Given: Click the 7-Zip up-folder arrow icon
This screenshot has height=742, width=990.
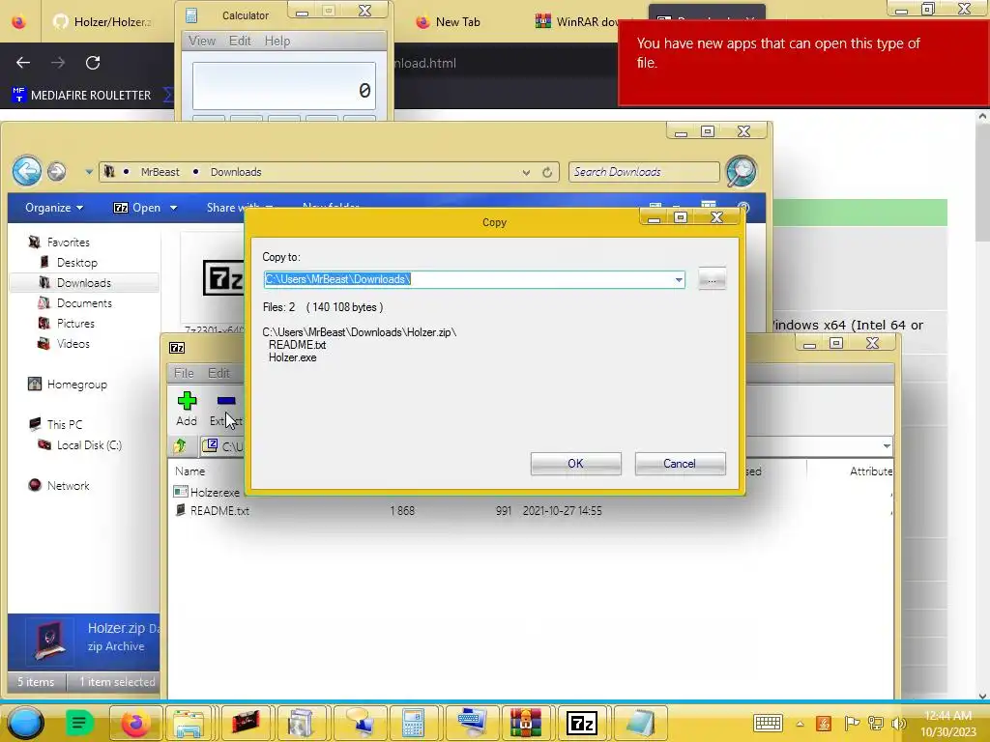Looking at the screenshot, I should click(x=181, y=446).
